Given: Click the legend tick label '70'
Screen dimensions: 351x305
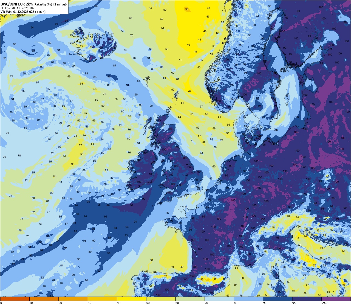Looking at the screenshot, I should tap(206, 303).
